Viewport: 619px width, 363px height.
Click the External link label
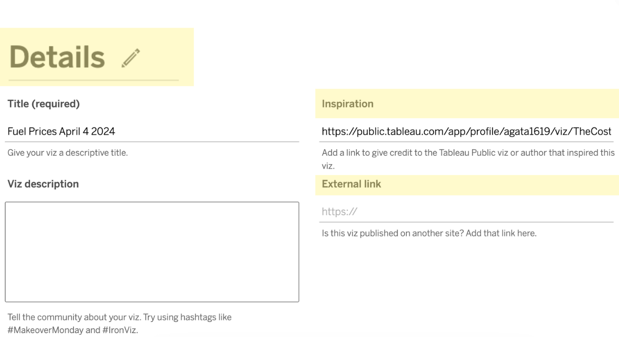pyautogui.click(x=351, y=184)
